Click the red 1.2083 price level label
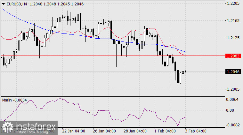 click(x=233, y=56)
